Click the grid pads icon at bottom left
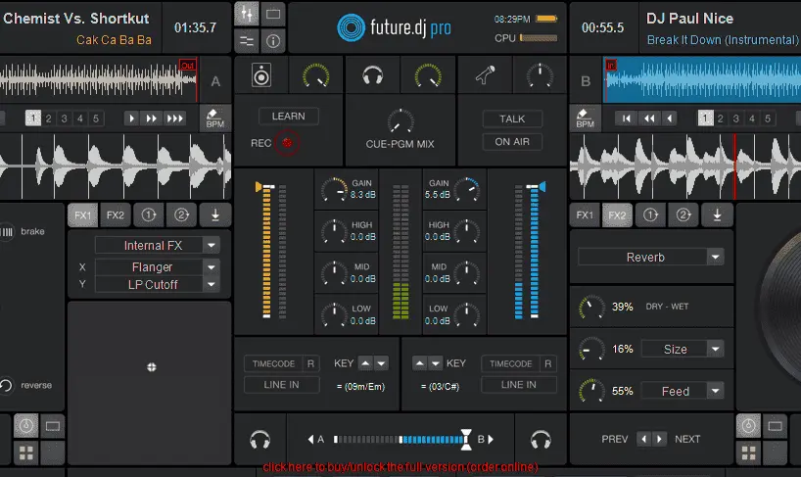 pyautogui.click(x=26, y=453)
